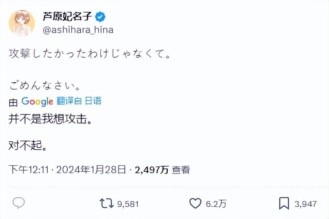Click the translated text 并不是我想攻击

pyautogui.click(x=50, y=120)
